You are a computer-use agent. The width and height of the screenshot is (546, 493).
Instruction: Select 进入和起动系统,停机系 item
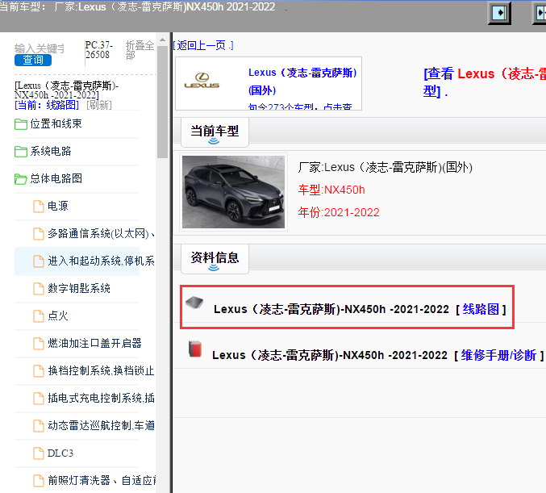tap(101, 261)
